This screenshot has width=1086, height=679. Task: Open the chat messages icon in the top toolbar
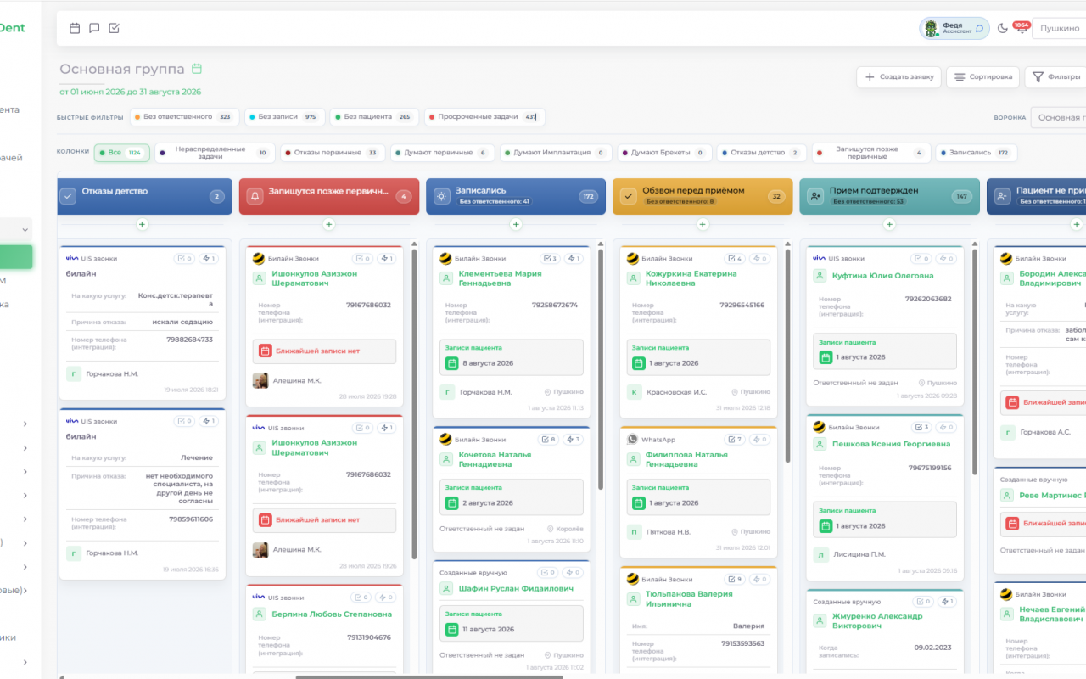tap(94, 28)
